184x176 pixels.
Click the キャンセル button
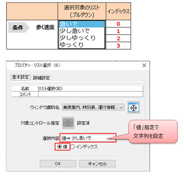point(97,164)
